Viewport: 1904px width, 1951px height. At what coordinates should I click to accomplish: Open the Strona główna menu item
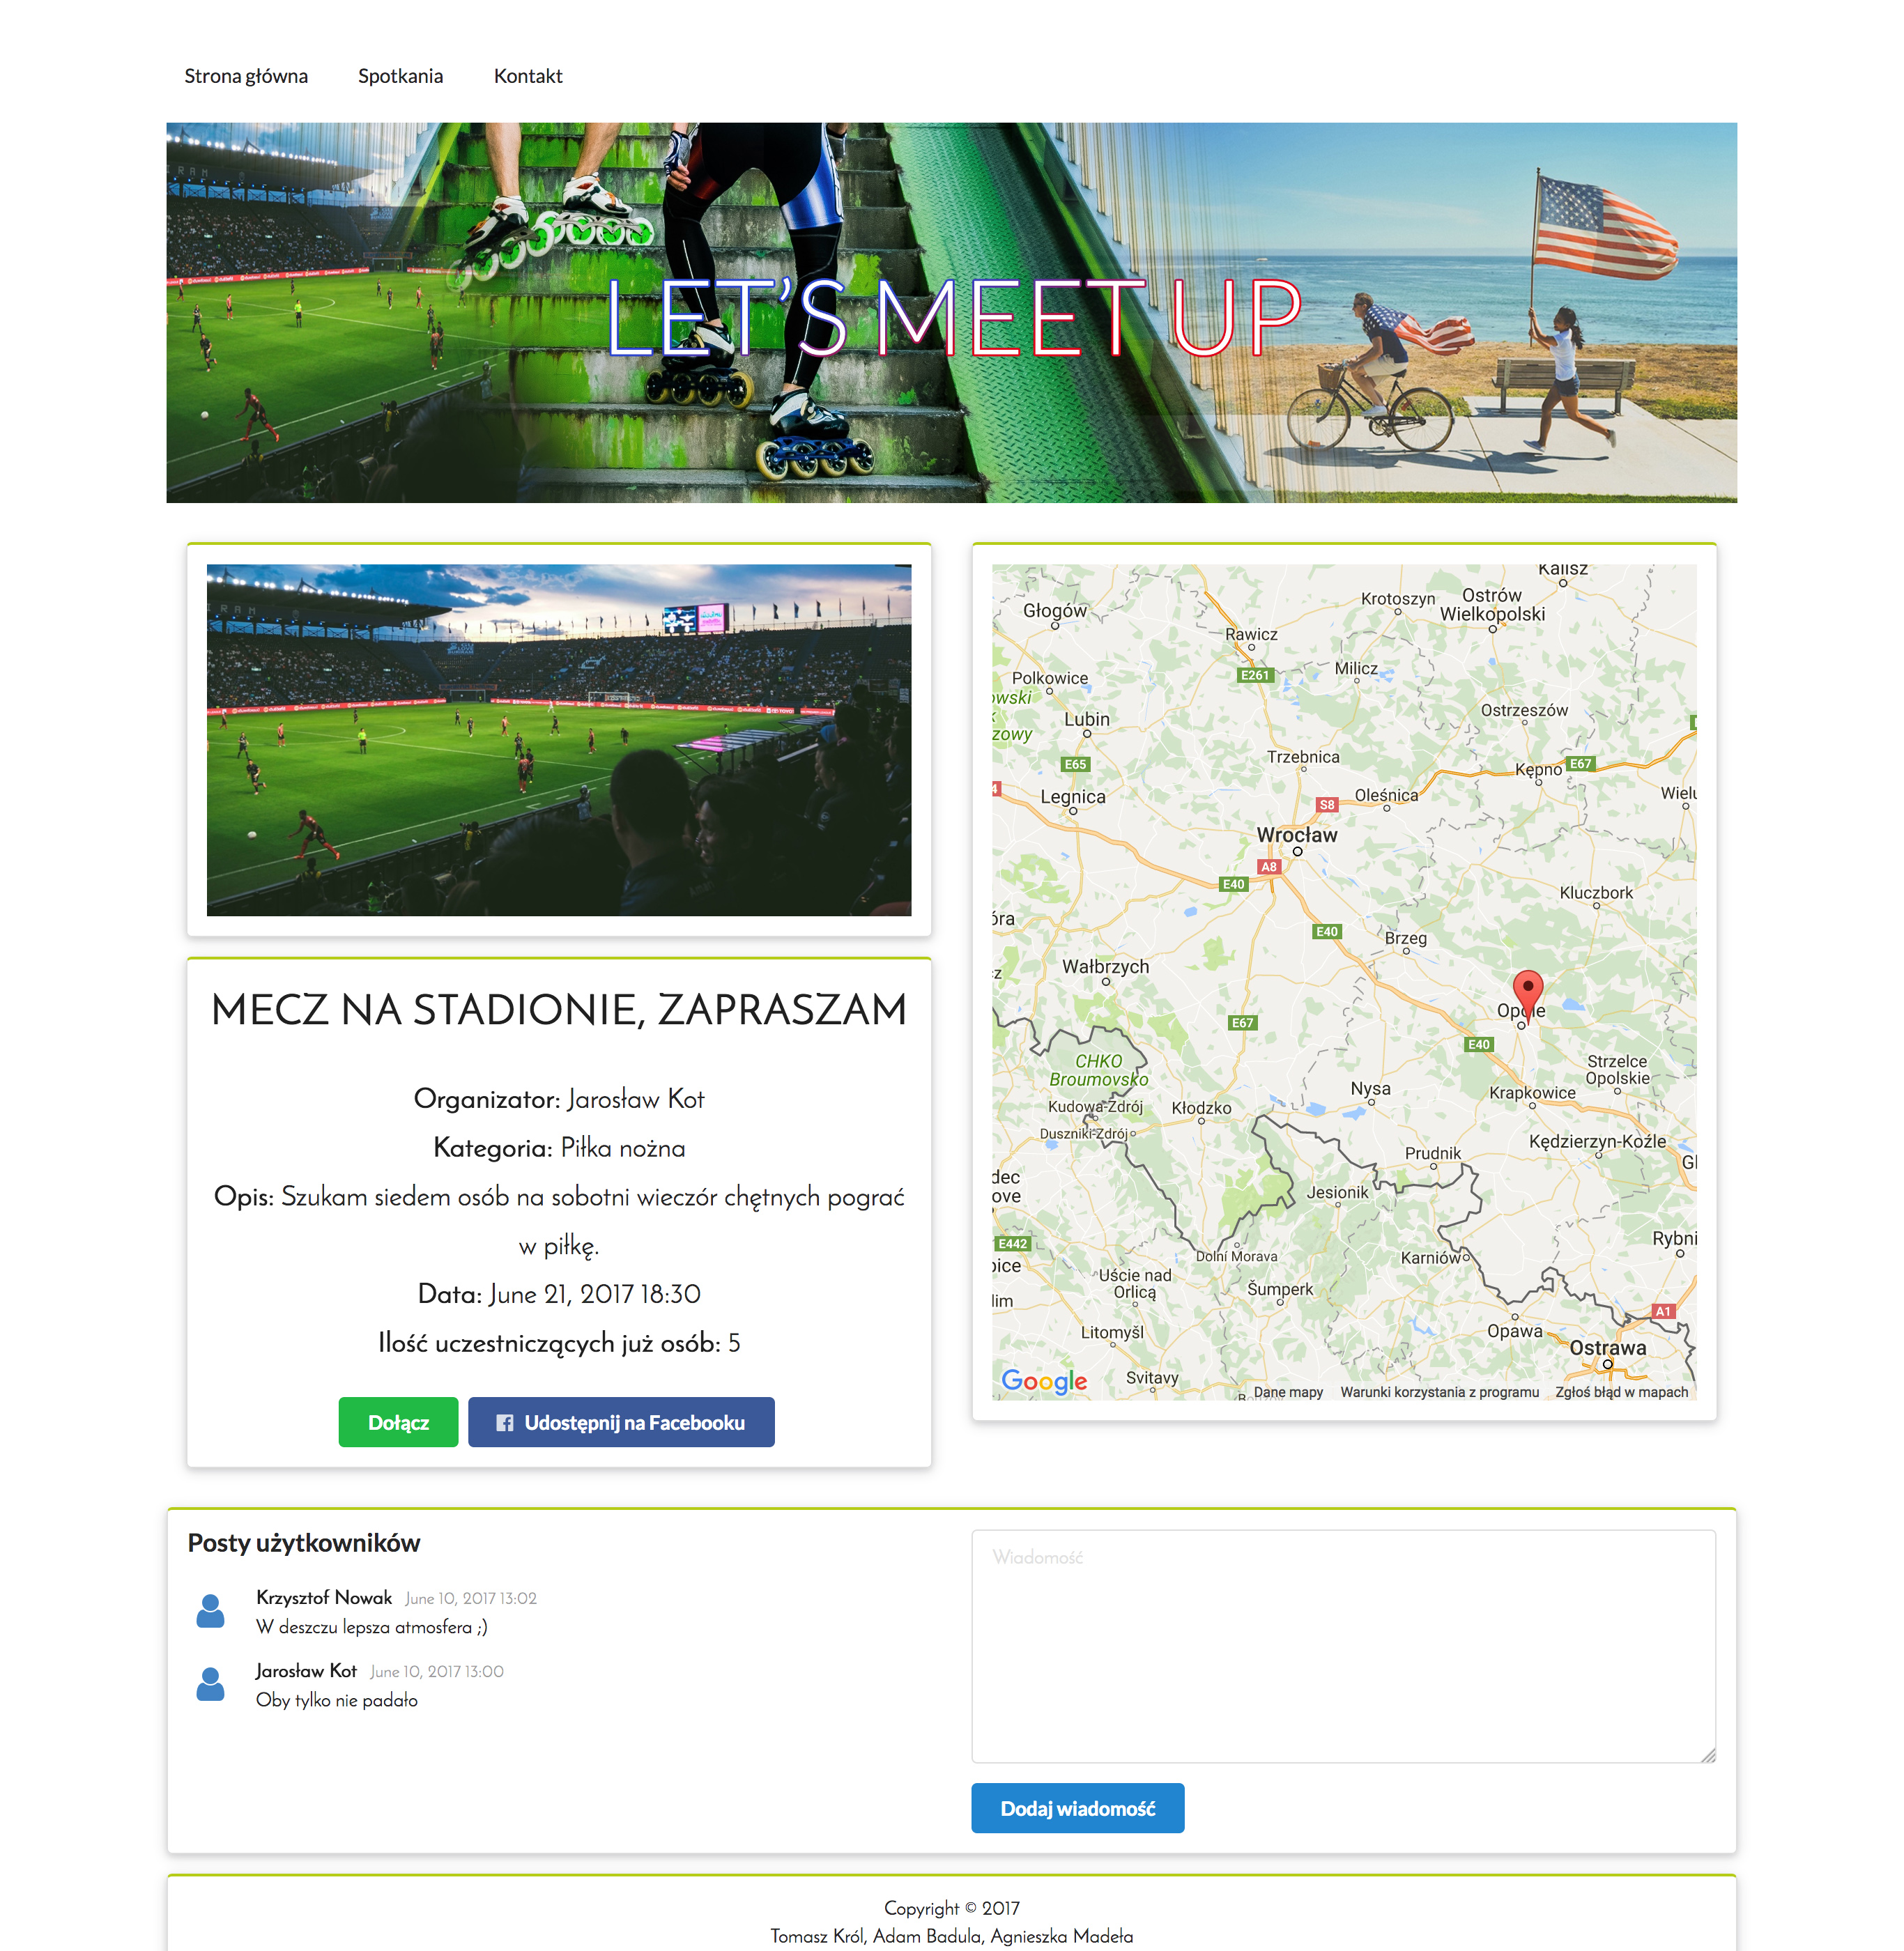(x=246, y=76)
